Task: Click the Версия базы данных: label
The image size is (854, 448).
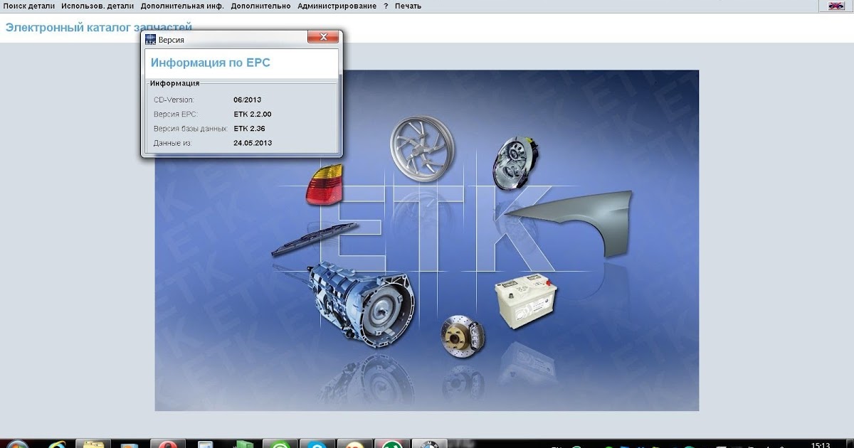Action: [190, 129]
